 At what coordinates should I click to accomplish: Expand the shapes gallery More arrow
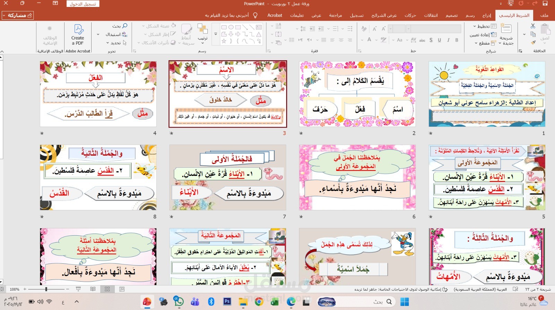tap(215, 34)
